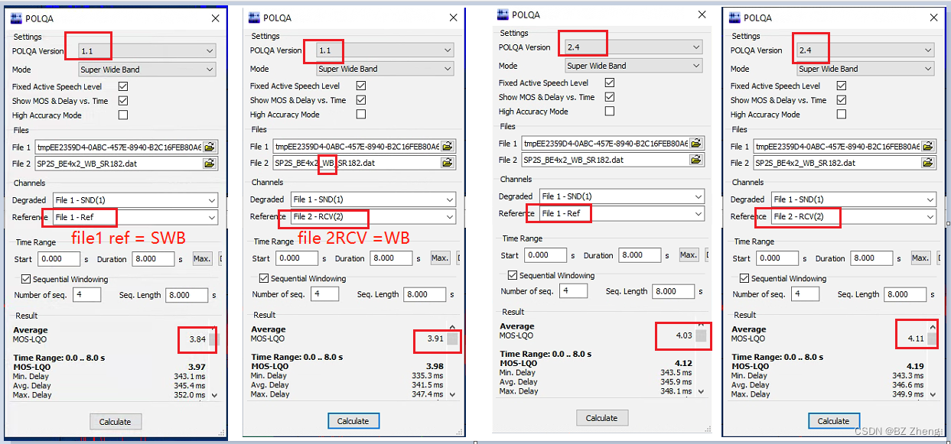The height and width of the screenshot is (444, 951).
Task: Click the Seq. Length field in the 3.84 window
Action: tap(187, 295)
